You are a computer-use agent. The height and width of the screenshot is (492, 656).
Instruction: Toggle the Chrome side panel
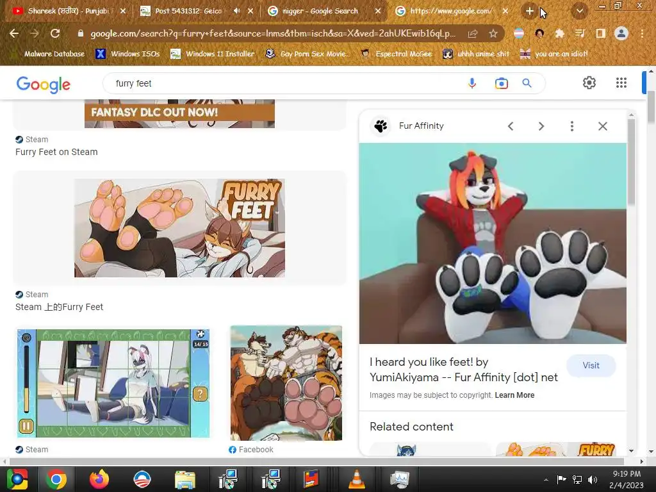(600, 33)
